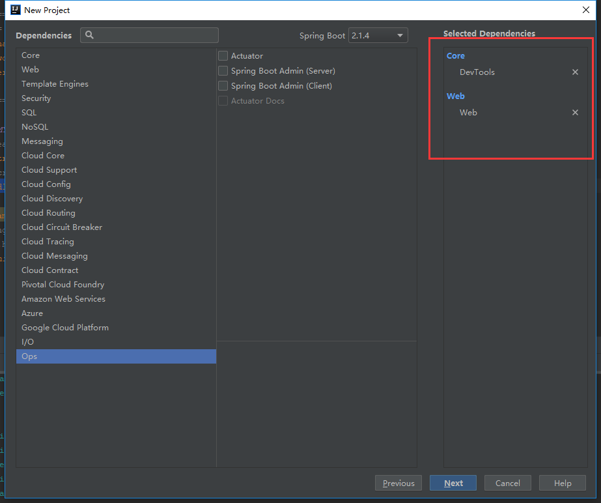Open the Spring Boot version dropdown
The image size is (601, 503).
coord(400,35)
